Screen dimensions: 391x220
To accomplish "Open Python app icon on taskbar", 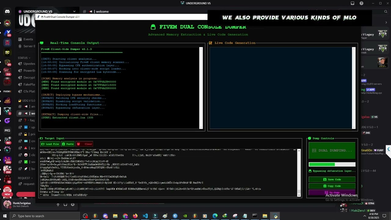I will (276, 216).
